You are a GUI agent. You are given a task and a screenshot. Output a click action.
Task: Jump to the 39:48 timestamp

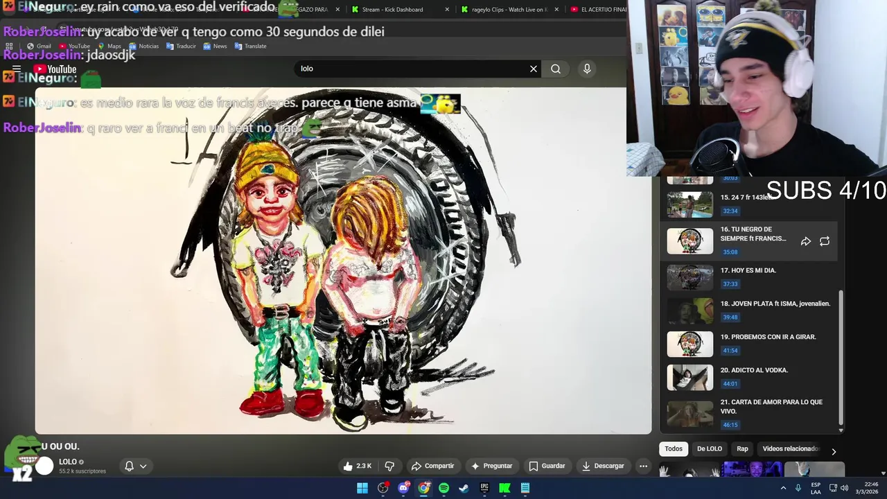pyautogui.click(x=730, y=317)
